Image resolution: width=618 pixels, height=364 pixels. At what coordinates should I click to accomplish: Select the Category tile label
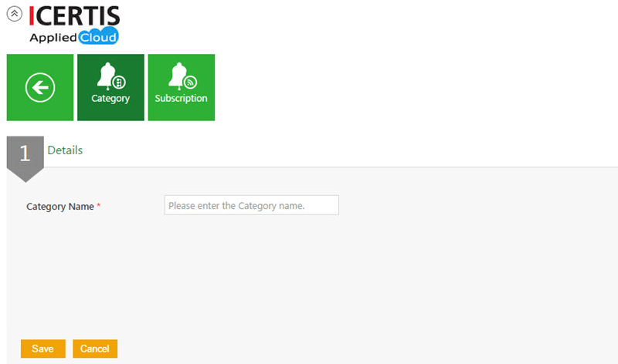(x=110, y=99)
